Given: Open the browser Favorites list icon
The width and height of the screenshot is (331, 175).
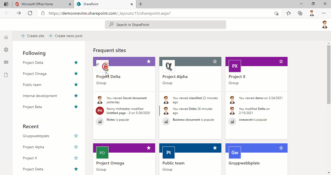Looking at the screenshot, I should pyautogui.click(x=289, y=13).
